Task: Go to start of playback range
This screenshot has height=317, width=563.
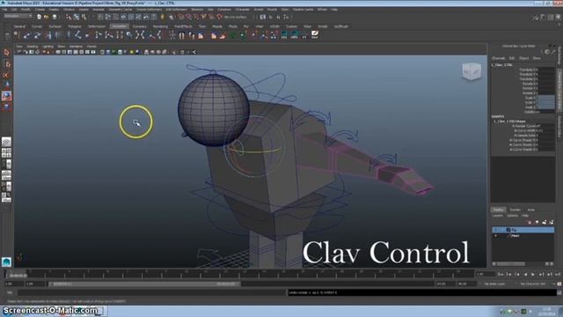Action: pos(501,274)
